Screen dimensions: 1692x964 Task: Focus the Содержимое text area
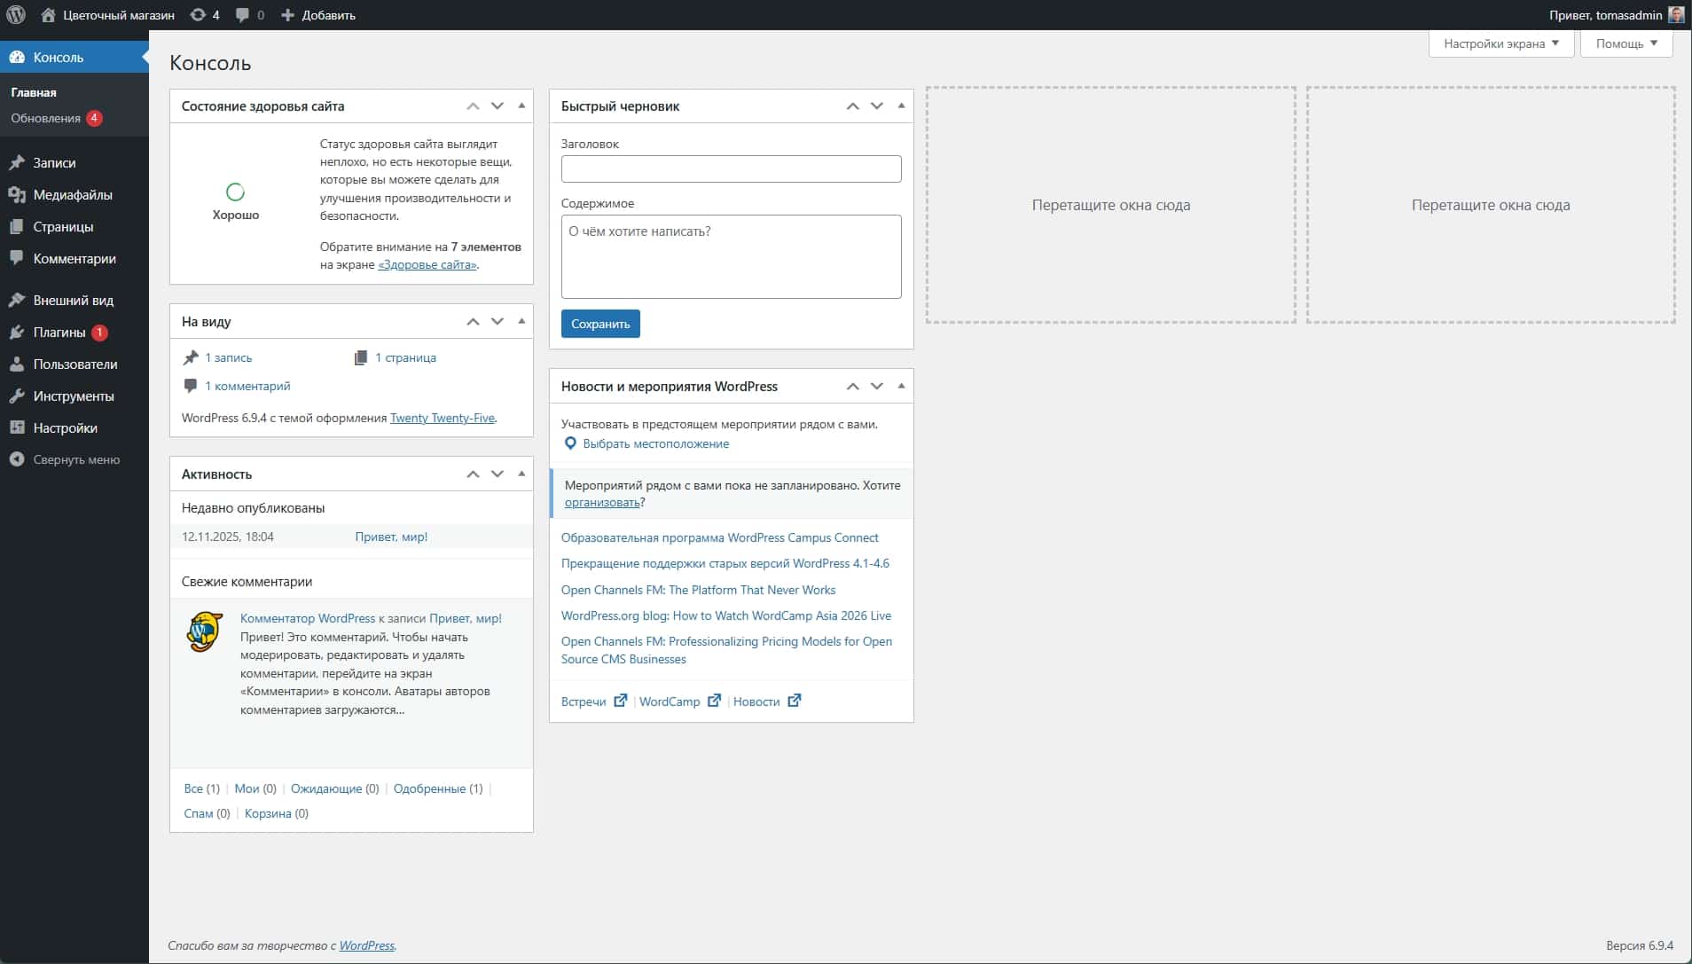[731, 256]
